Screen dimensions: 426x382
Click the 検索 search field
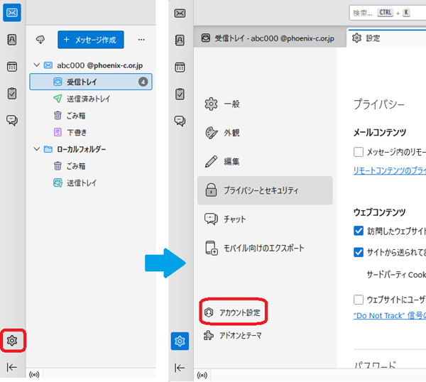(387, 13)
